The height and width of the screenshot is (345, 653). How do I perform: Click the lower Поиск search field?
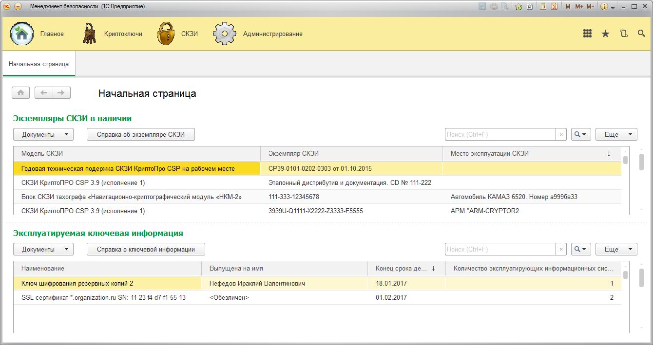click(x=500, y=249)
